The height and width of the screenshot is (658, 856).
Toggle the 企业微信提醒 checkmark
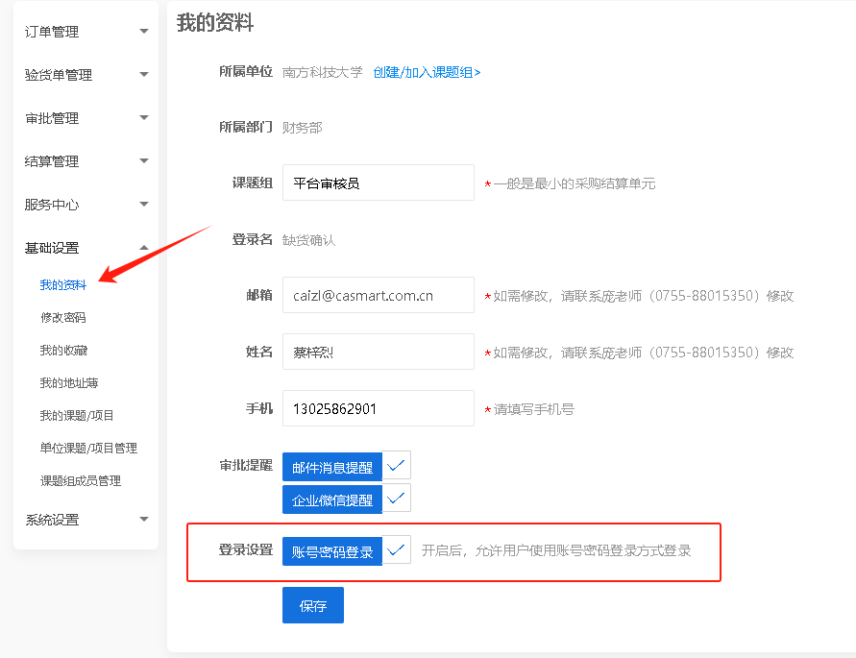pos(396,499)
